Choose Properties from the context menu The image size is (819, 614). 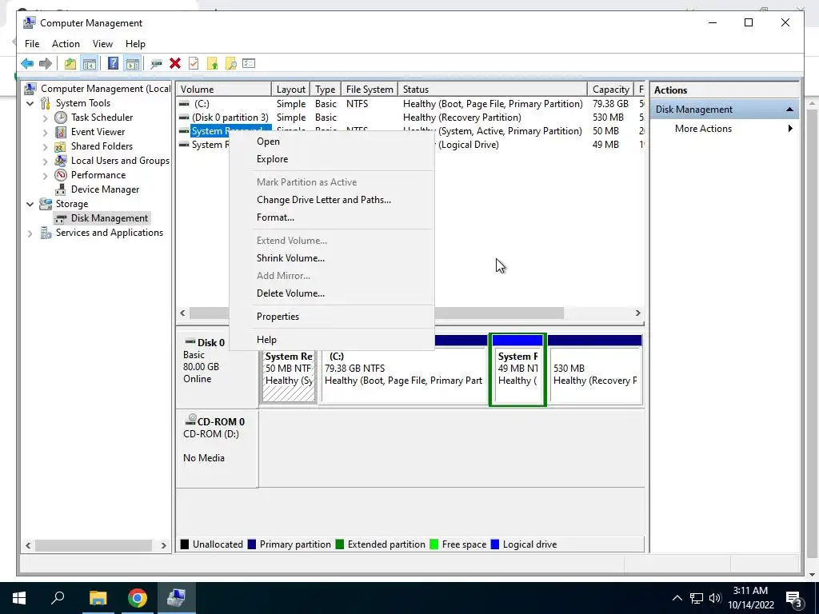click(332, 317)
